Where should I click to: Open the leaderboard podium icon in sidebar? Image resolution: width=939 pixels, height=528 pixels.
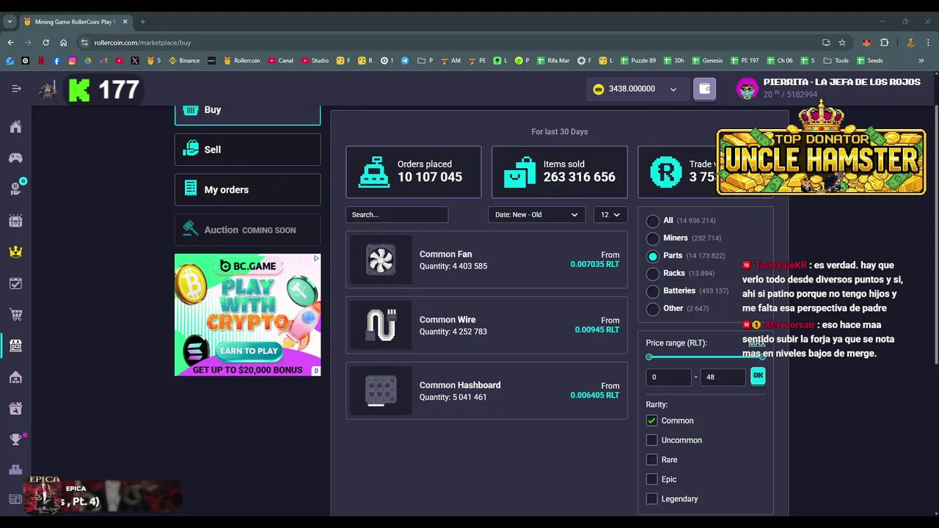point(15,470)
